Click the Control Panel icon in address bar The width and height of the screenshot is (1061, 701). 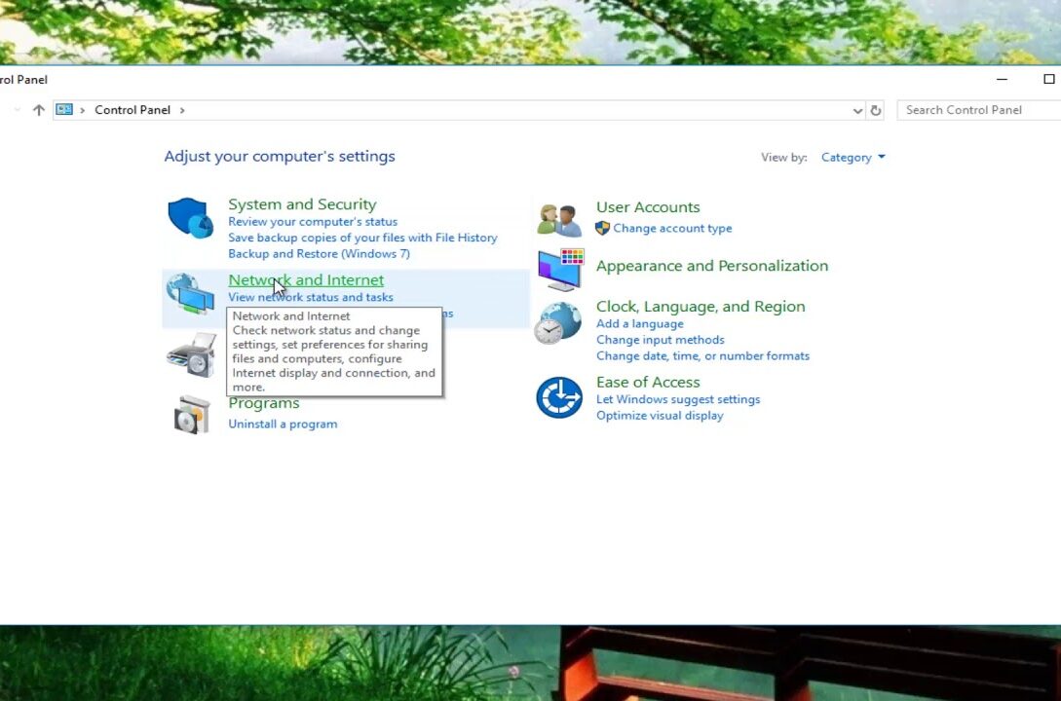64,109
